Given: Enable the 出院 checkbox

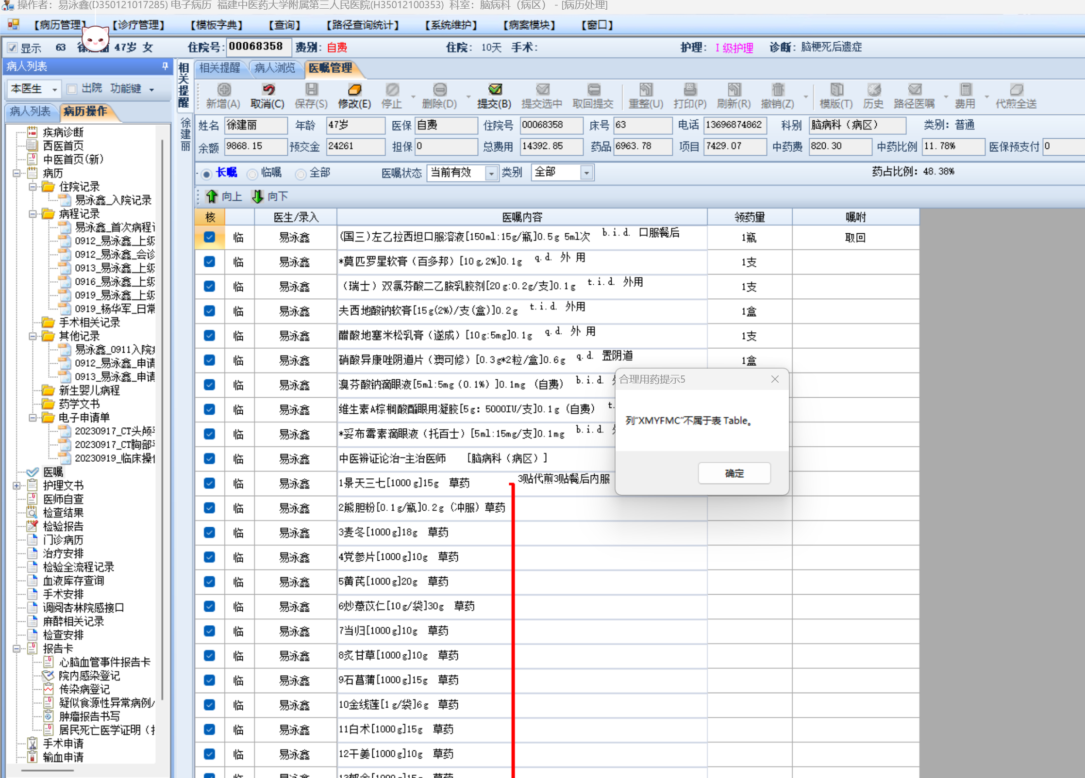Looking at the screenshot, I should click(x=72, y=89).
